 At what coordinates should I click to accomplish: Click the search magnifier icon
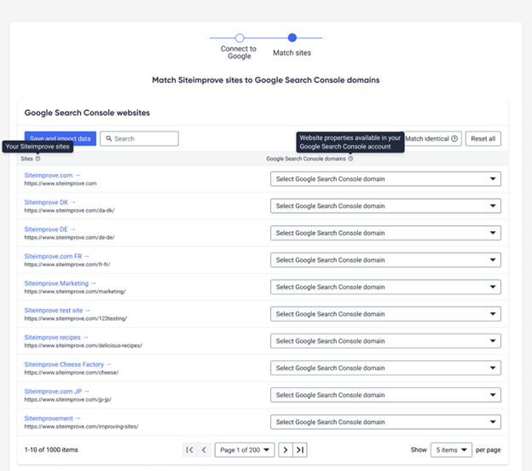pyautogui.click(x=109, y=138)
